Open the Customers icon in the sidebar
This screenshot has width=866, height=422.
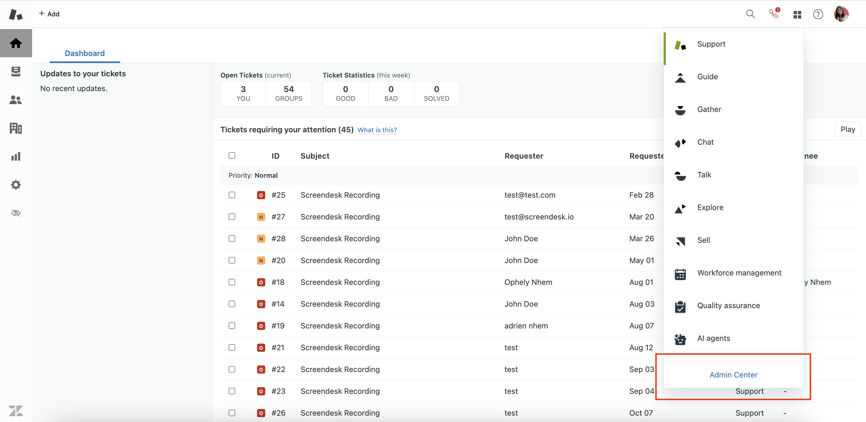pyautogui.click(x=16, y=100)
